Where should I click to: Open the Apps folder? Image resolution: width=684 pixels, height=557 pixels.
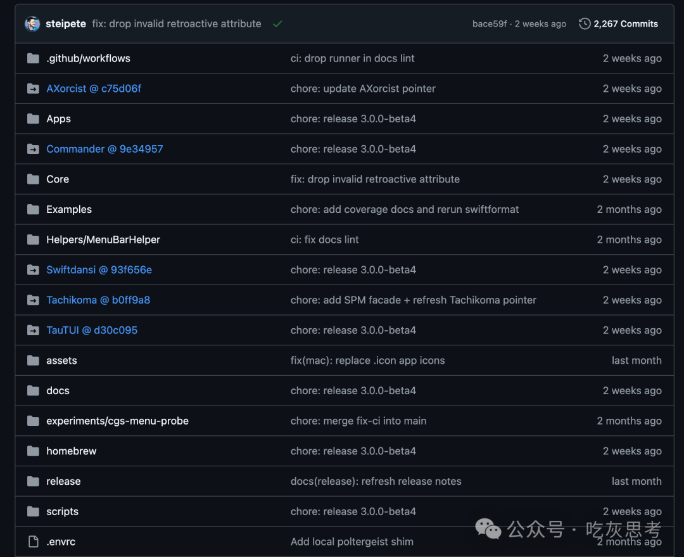click(x=58, y=118)
